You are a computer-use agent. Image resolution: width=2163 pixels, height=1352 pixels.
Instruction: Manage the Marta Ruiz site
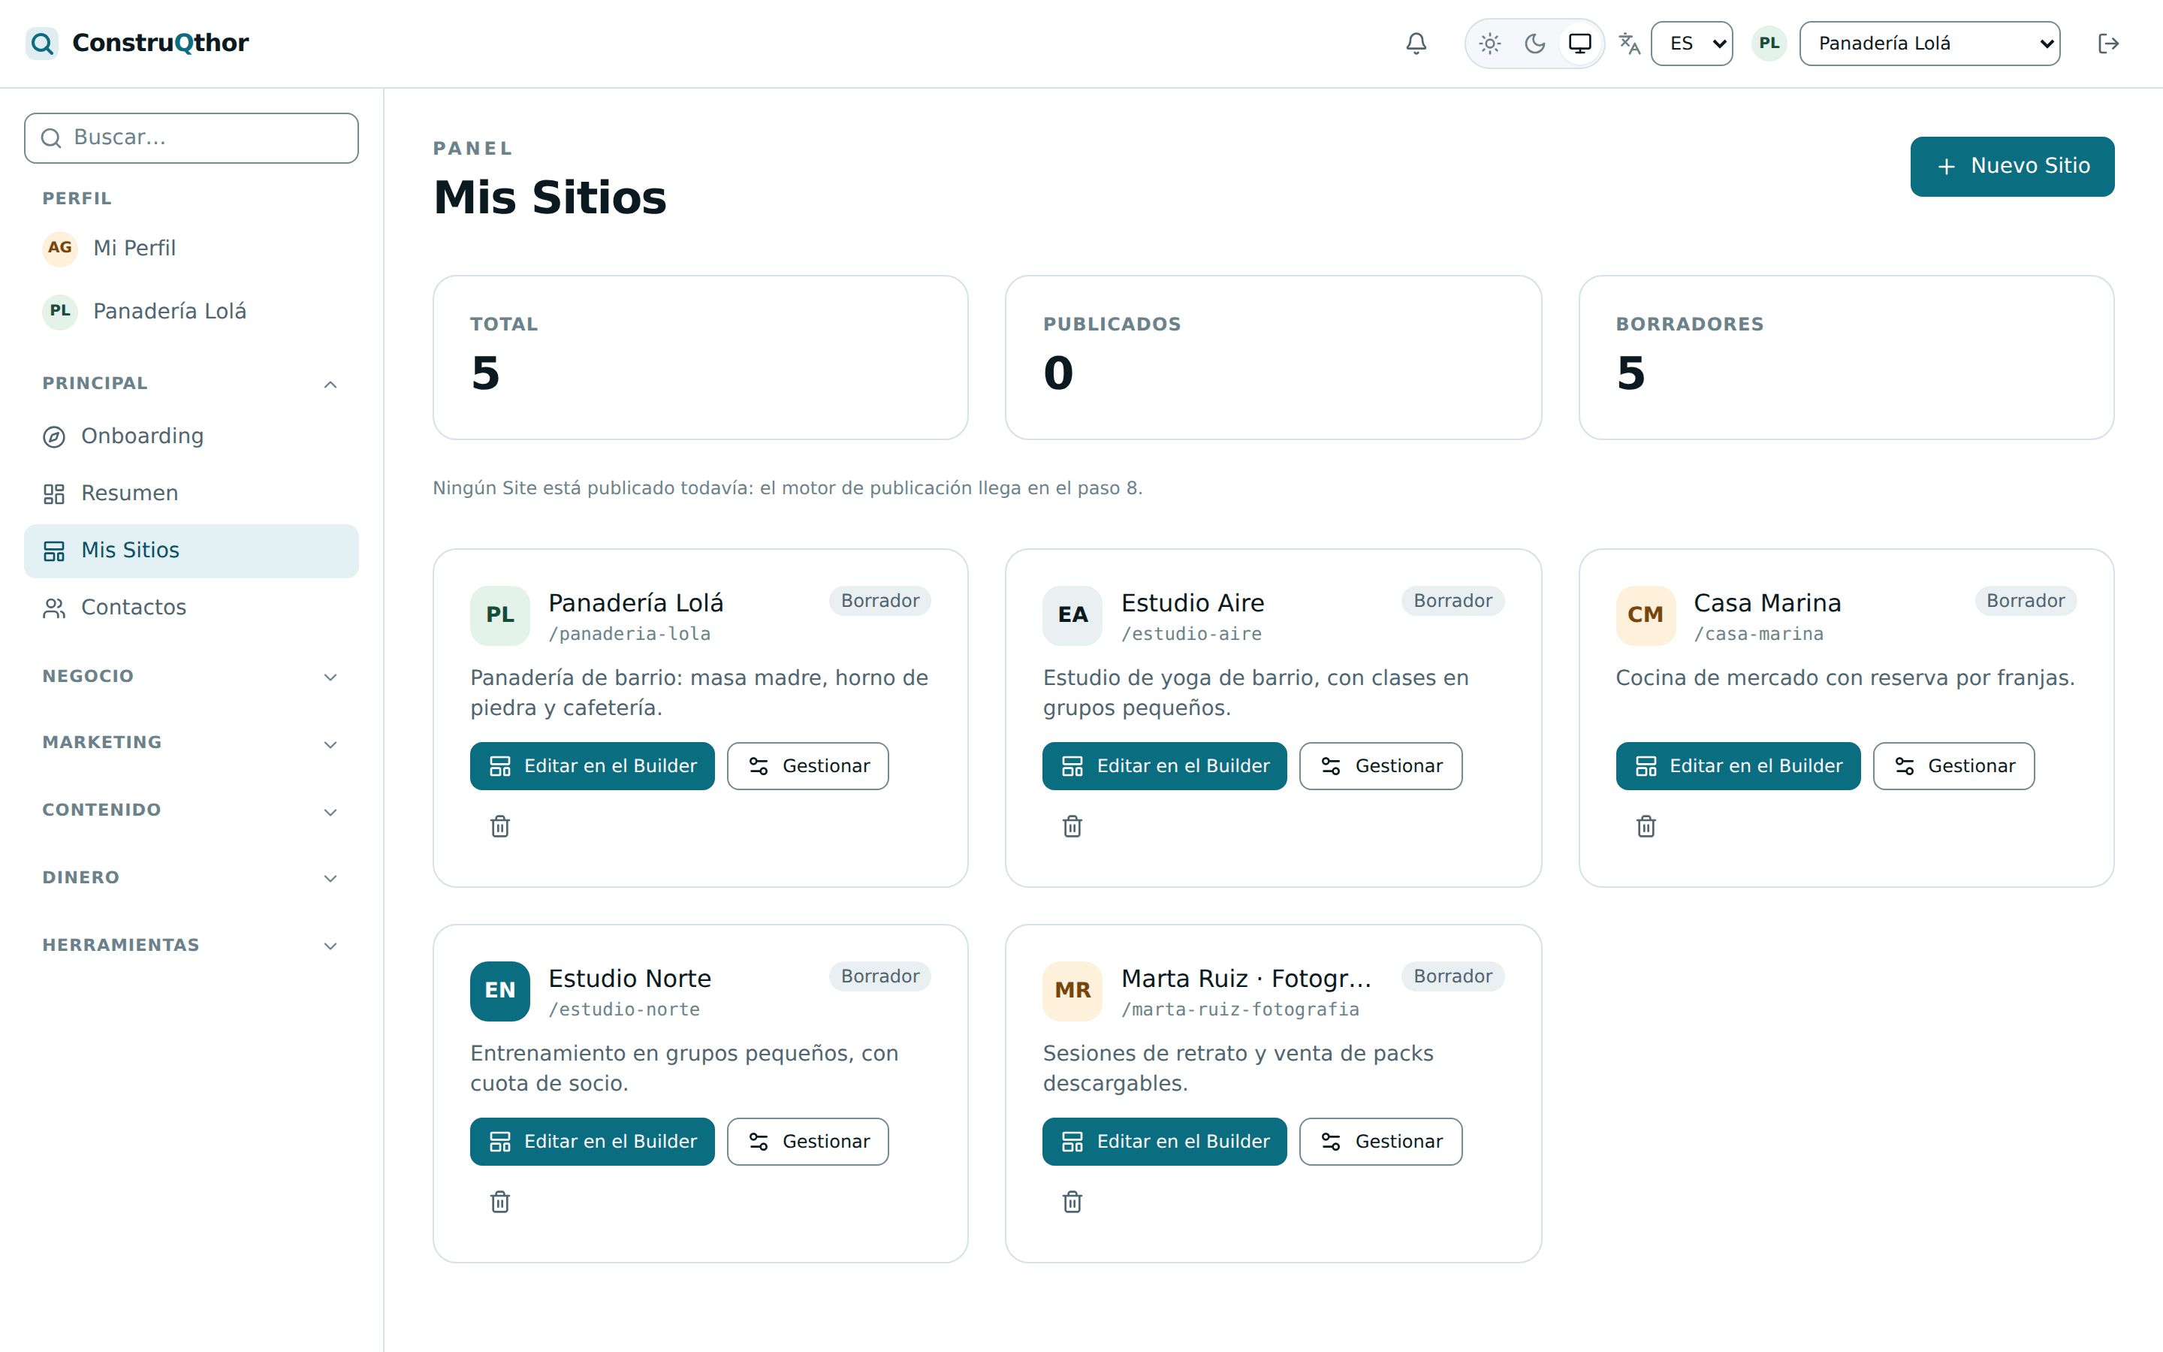pyautogui.click(x=1380, y=1142)
